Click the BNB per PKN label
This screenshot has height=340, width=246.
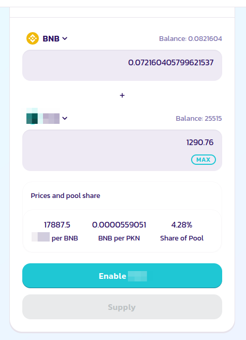tap(119, 238)
